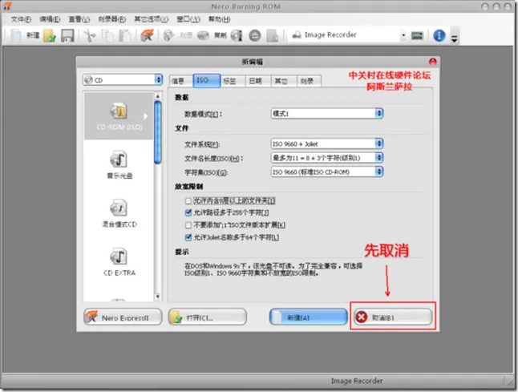Viewport: 518px width, 392px height.
Task: Open the 帮助(H) menu
Action: pos(220,19)
